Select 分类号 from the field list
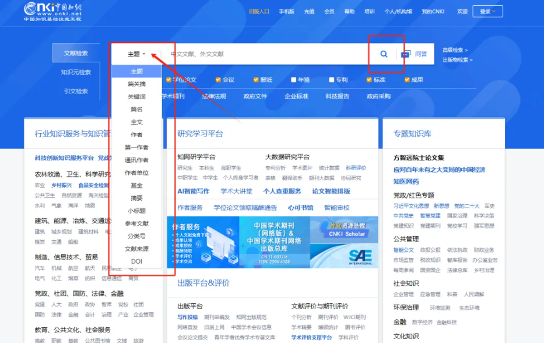The image size is (544, 343). 136,236
